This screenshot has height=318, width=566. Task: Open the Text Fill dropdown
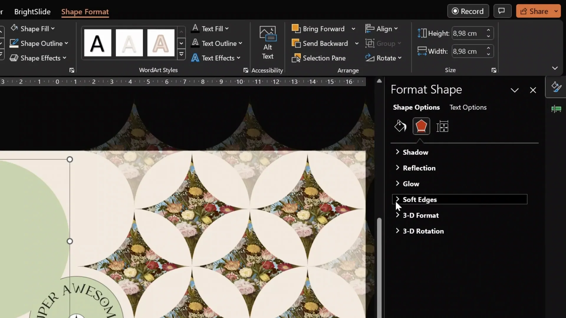210,29
